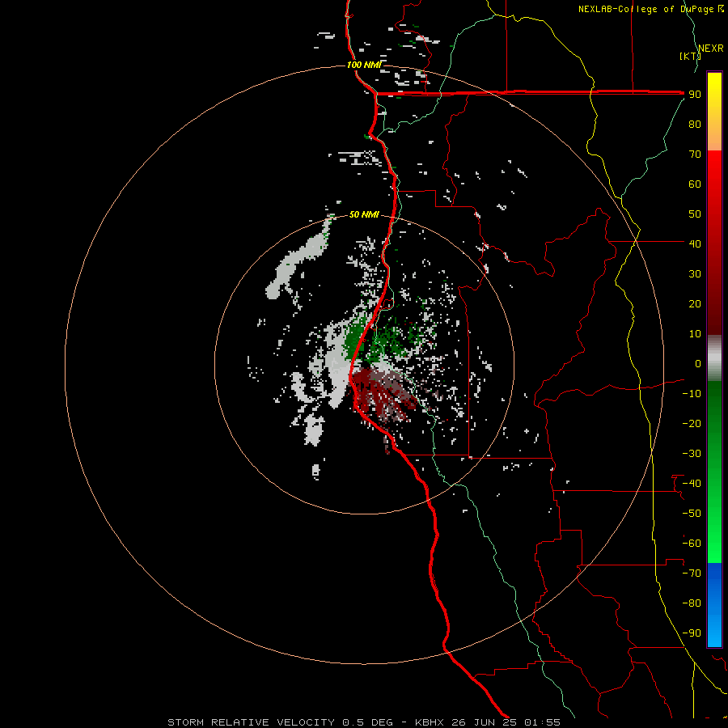
Task: Click the -10 value on the velocity scale
Action: [x=692, y=394]
